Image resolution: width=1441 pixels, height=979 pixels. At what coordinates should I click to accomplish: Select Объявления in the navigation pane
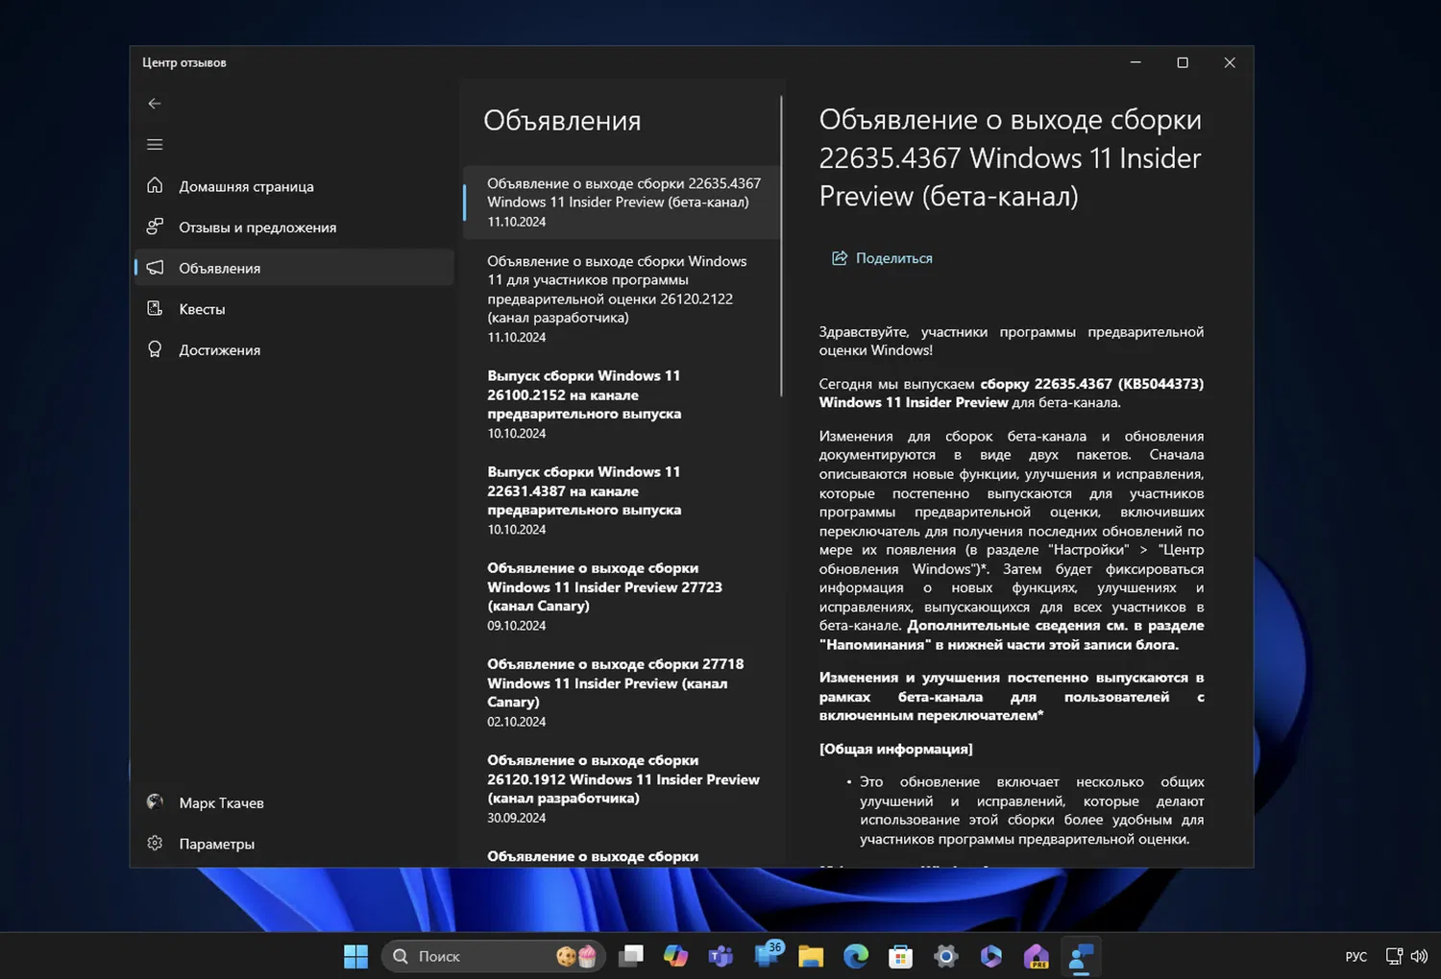coord(294,268)
